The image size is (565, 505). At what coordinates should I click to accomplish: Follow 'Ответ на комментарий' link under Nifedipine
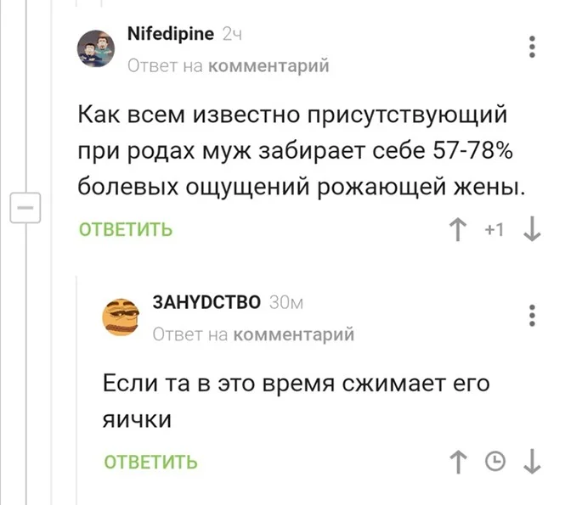click(228, 65)
